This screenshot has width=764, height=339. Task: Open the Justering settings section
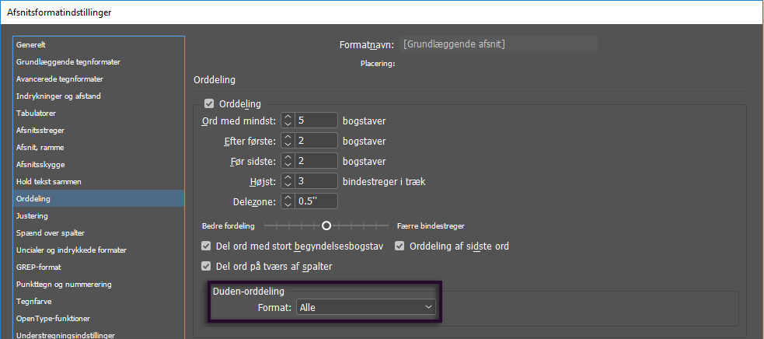pos(32,215)
